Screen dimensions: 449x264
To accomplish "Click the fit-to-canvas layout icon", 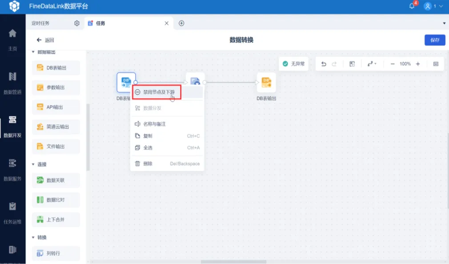I will click(x=352, y=64).
